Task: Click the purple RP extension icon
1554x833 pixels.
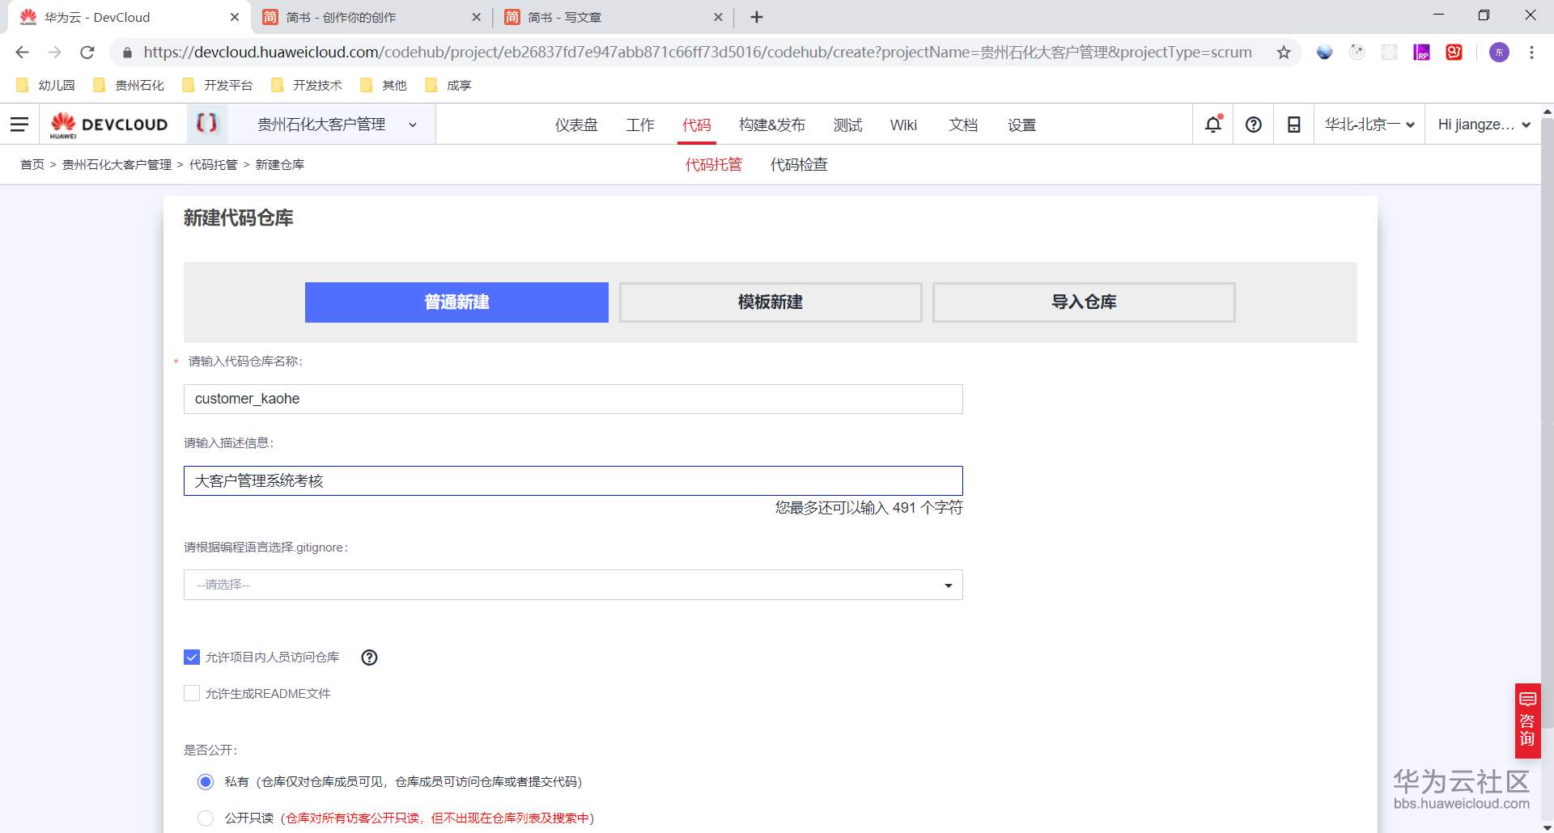Action: click(1421, 53)
